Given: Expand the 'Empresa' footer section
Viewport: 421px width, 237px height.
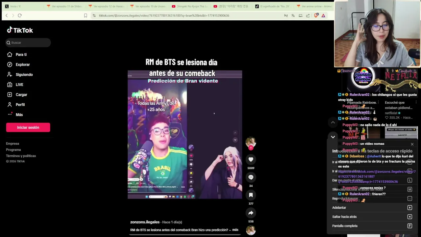Looking at the screenshot, I should click(12, 144).
